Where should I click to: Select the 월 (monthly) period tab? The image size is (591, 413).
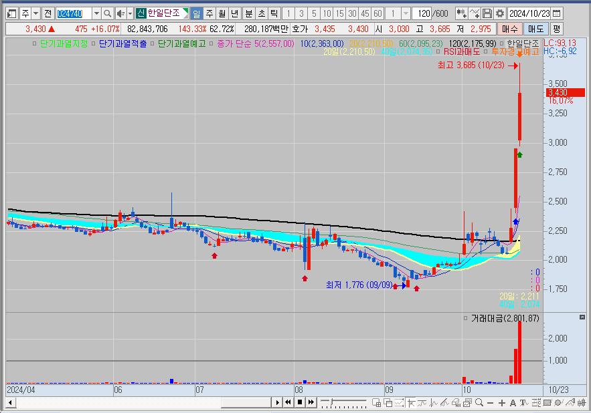point(222,14)
